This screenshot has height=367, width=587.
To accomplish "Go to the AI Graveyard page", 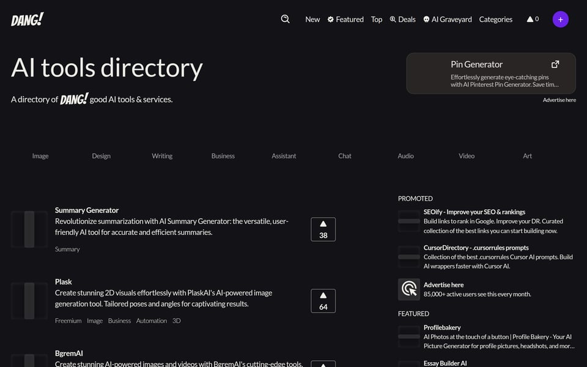I will click(x=447, y=20).
